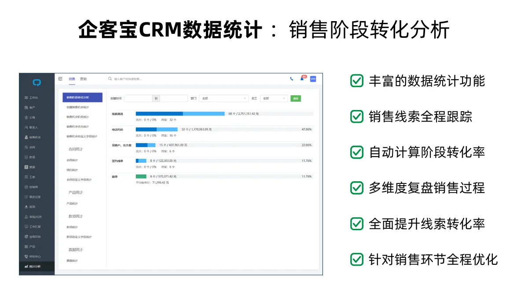Open 联系人 in the sidebar
The image size is (528, 297).
pyautogui.click(x=31, y=127)
